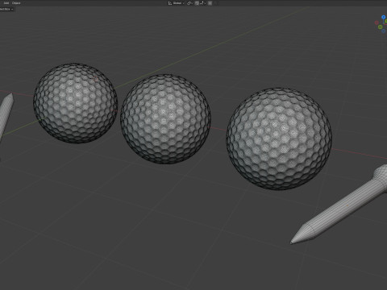The width and height of the screenshot is (387, 290).
Task: Toggle proportional editing
Action: click(x=210, y=3)
